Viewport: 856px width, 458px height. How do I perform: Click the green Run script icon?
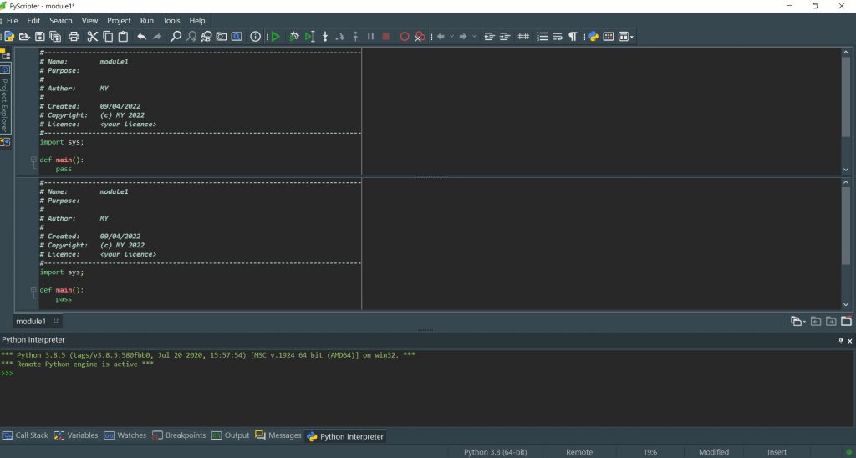(x=276, y=37)
